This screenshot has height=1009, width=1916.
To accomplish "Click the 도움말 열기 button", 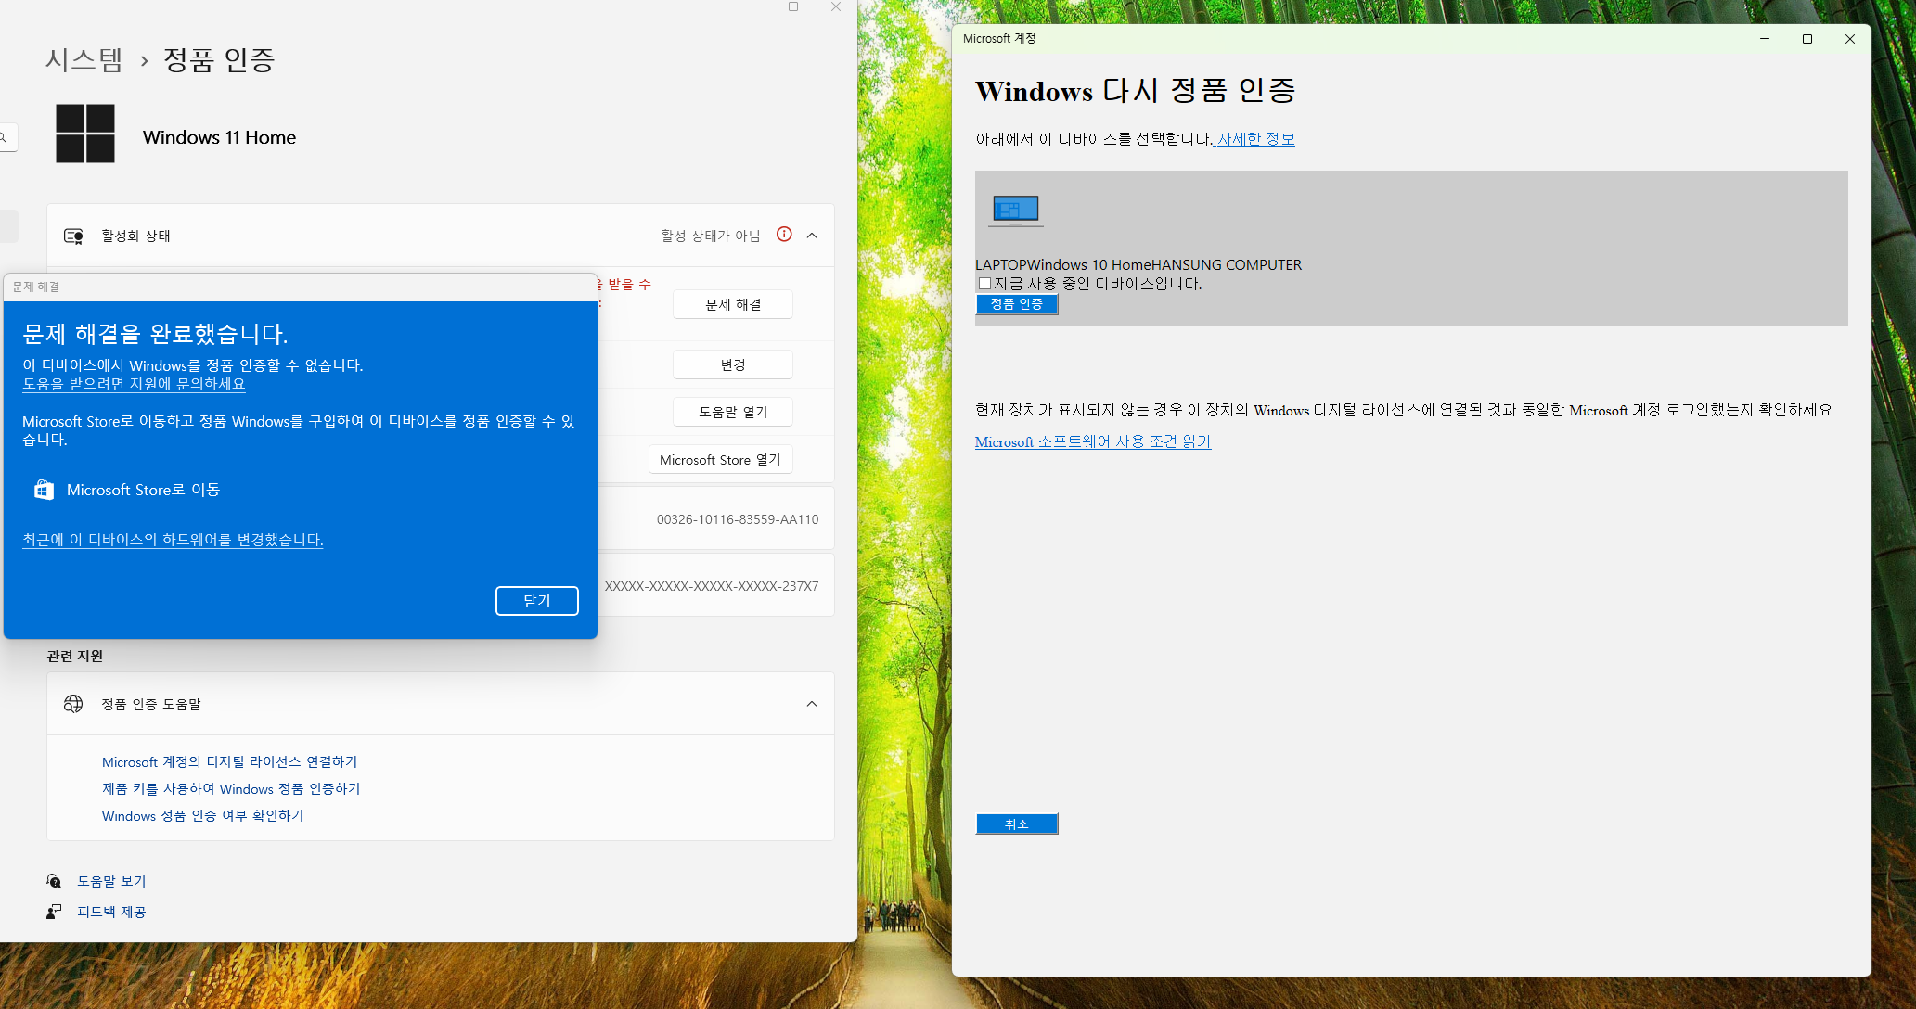I will coord(733,412).
